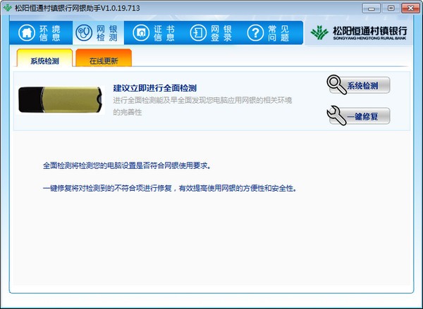Click the 网银登录 login icon
The image size is (423, 309).
pos(198,32)
